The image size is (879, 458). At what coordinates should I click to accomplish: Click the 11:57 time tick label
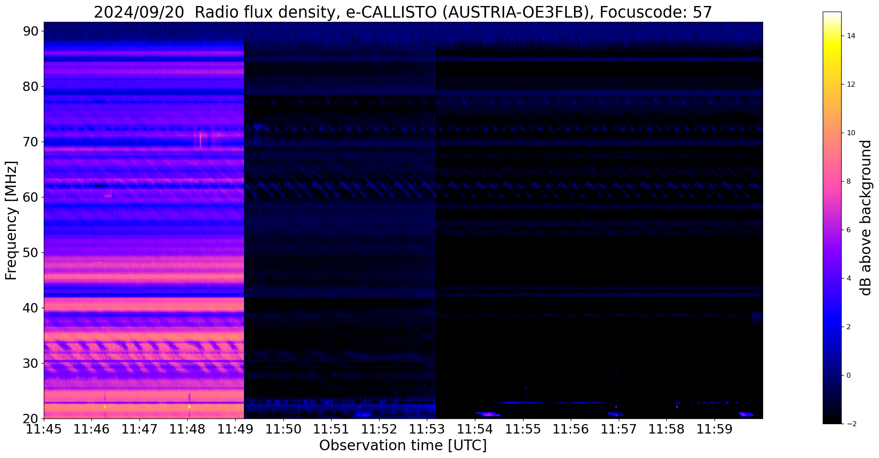pyautogui.click(x=619, y=429)
